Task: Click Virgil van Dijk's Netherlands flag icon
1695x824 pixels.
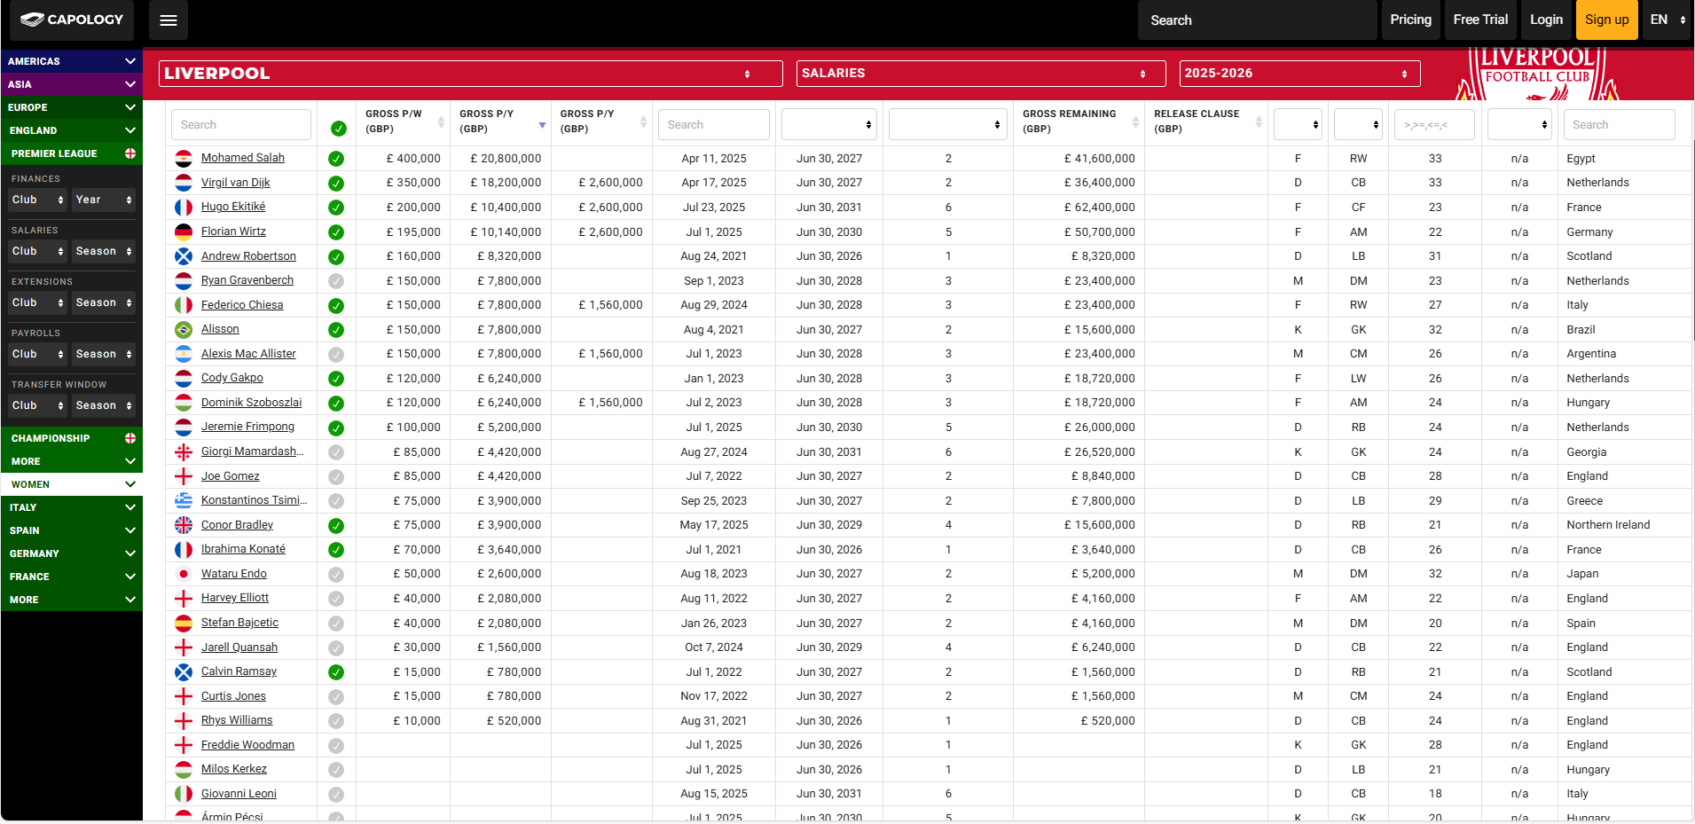Action: tap(184, 183)
